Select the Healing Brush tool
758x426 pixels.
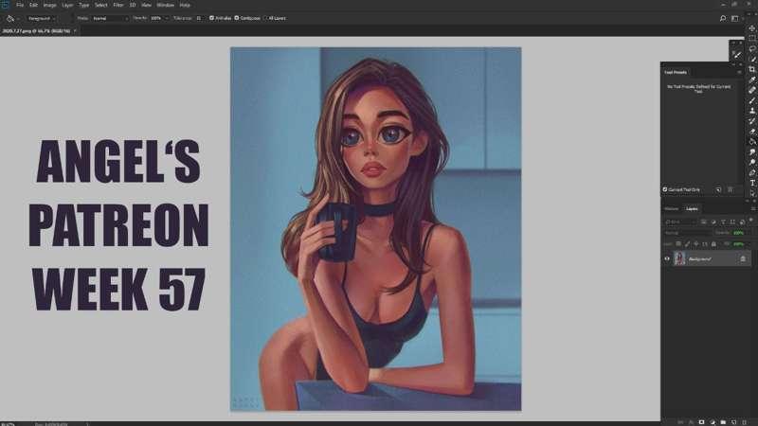752,90
